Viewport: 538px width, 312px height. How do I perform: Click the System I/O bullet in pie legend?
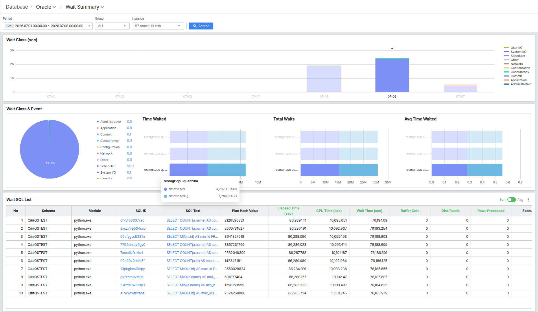point(98,172)
